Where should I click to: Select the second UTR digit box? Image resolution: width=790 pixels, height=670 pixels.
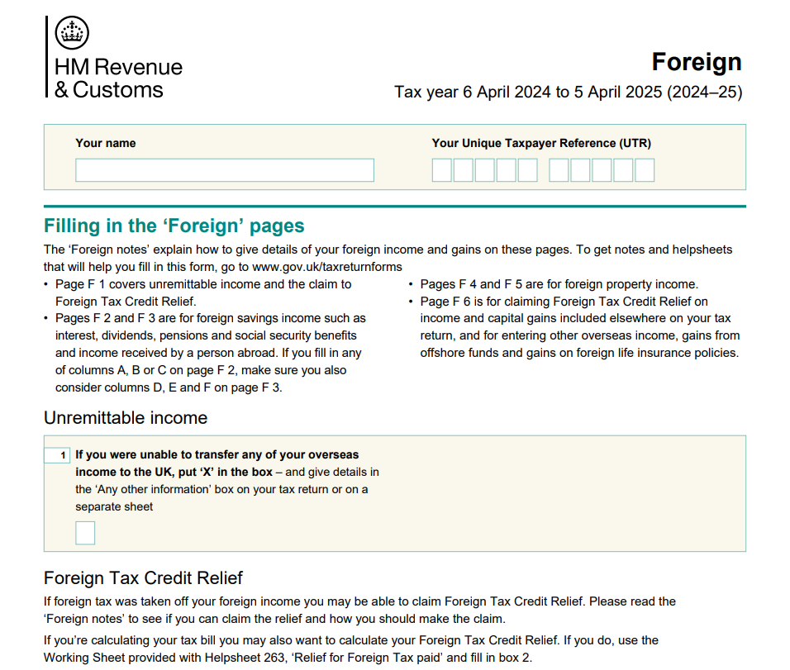point(464,170)
